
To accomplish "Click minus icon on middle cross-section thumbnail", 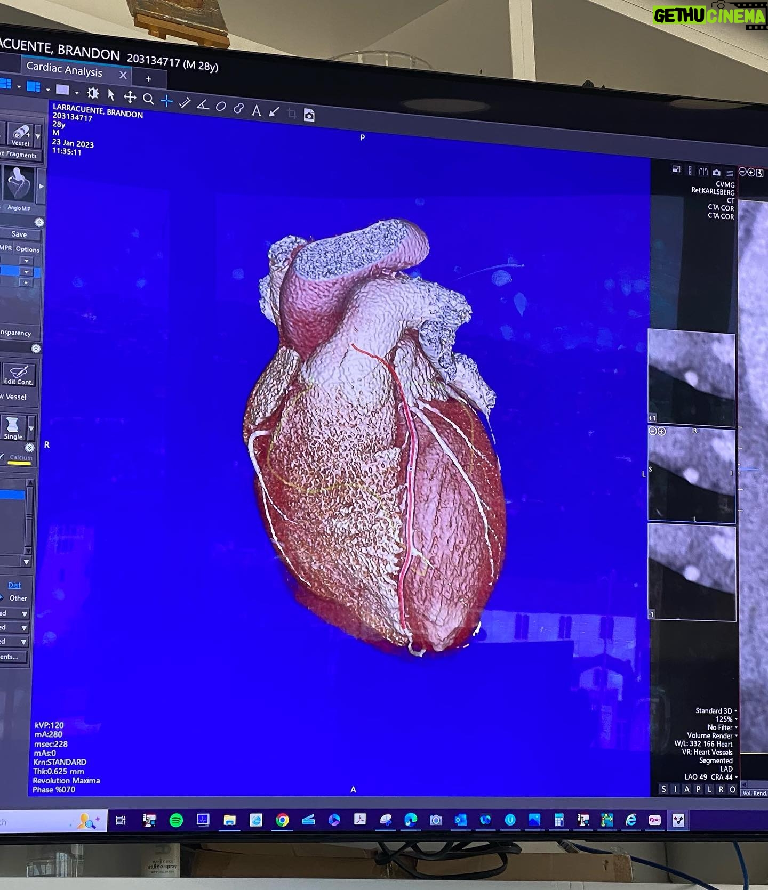I will 652,431.
